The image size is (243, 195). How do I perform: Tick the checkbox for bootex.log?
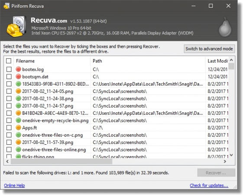(x=9, y=69)
